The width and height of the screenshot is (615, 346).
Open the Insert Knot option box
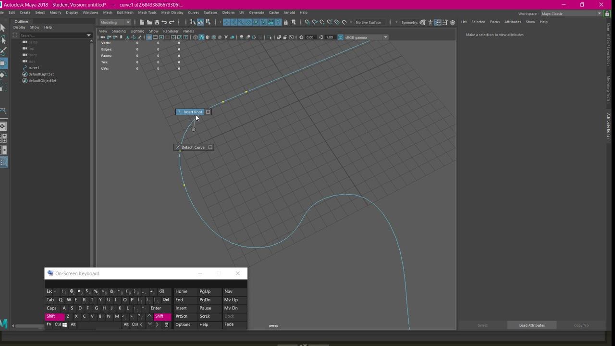coord(208,112)
